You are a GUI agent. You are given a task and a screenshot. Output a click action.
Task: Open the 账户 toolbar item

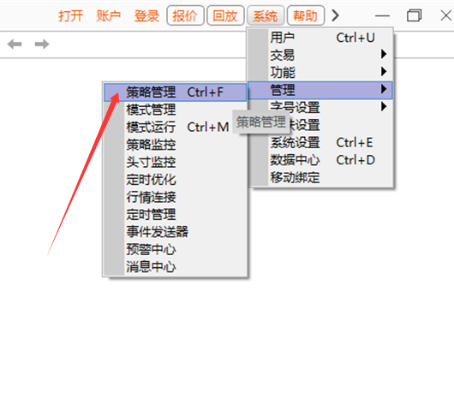108,15
